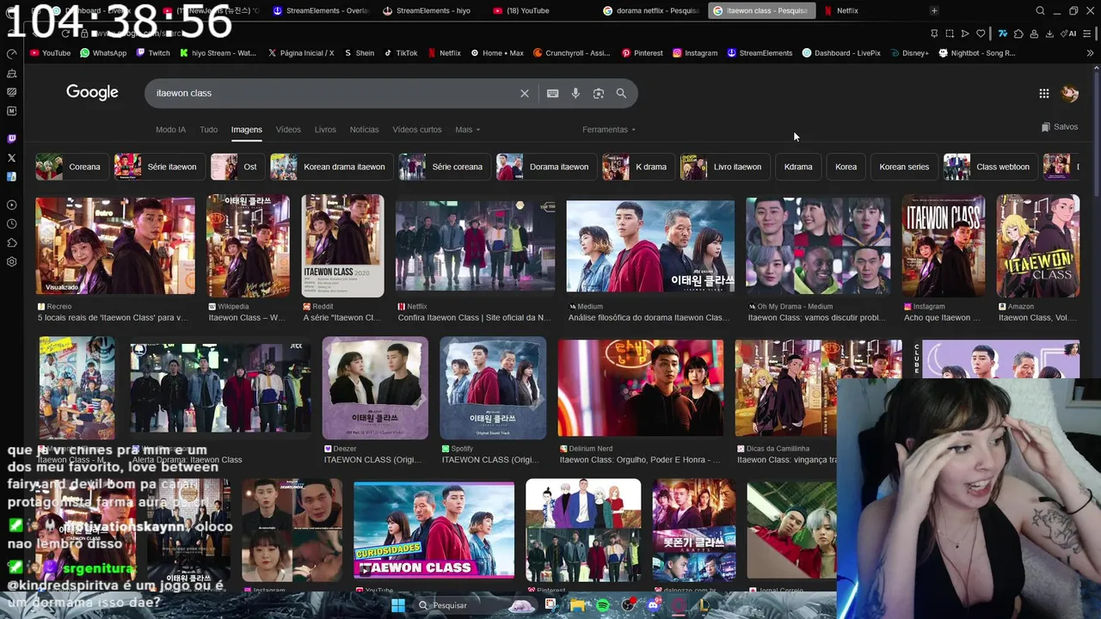
Task: Start a voice search with the microphone
Action: click(x=575, y=93)
